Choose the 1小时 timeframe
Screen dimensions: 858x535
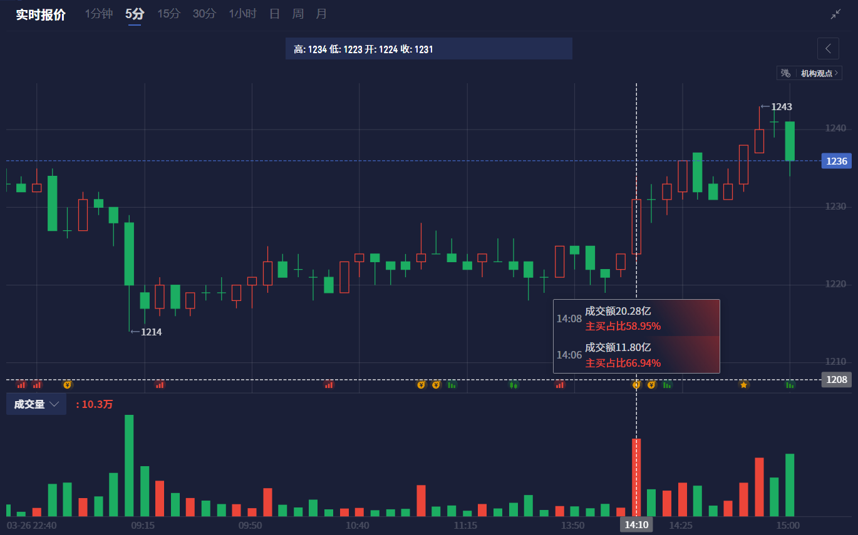[242, 14]
